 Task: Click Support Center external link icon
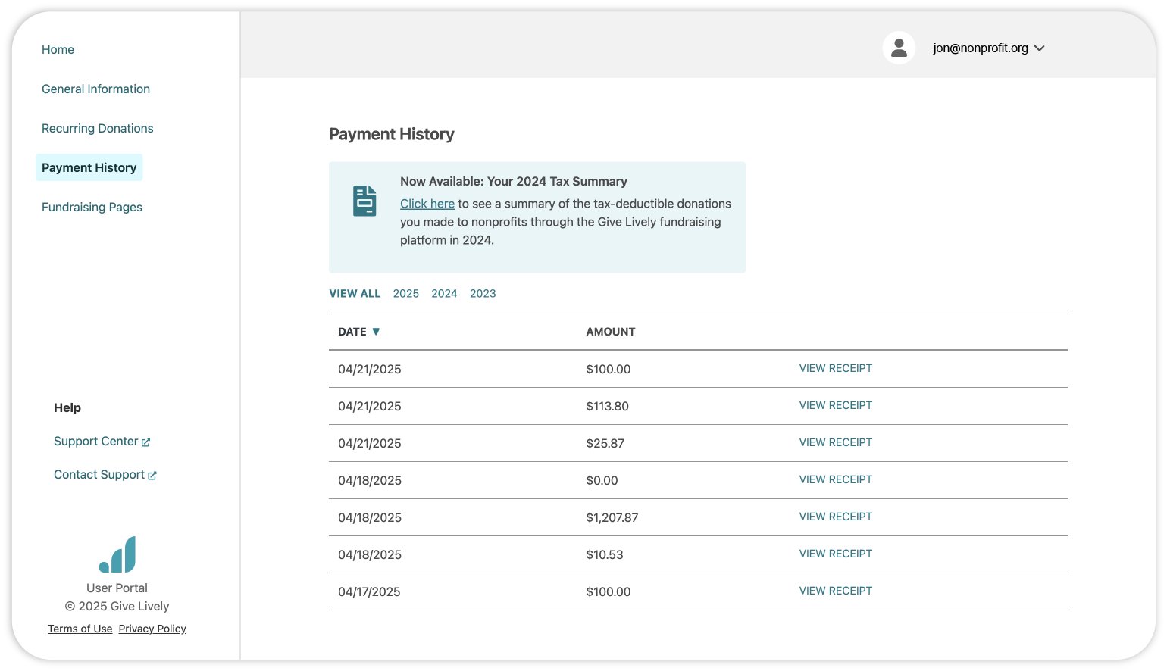click(145, 442)
